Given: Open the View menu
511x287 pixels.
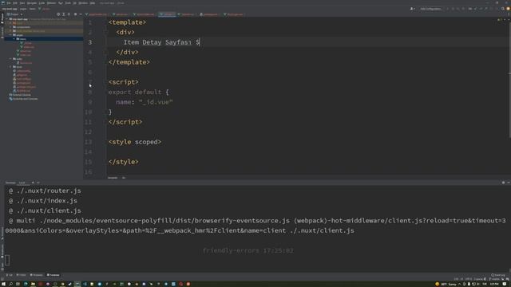Looking at the screenshot, I should (x=22, y=3).
